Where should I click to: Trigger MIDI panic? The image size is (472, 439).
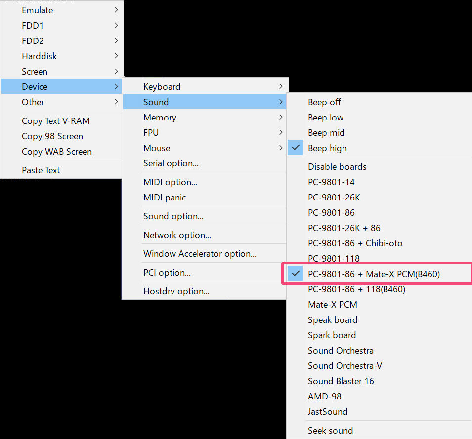pyautogui.click(x=205, y=198)
